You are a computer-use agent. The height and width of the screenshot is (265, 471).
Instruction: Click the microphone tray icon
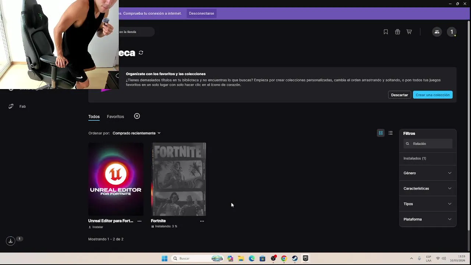(x=419, y=258)
